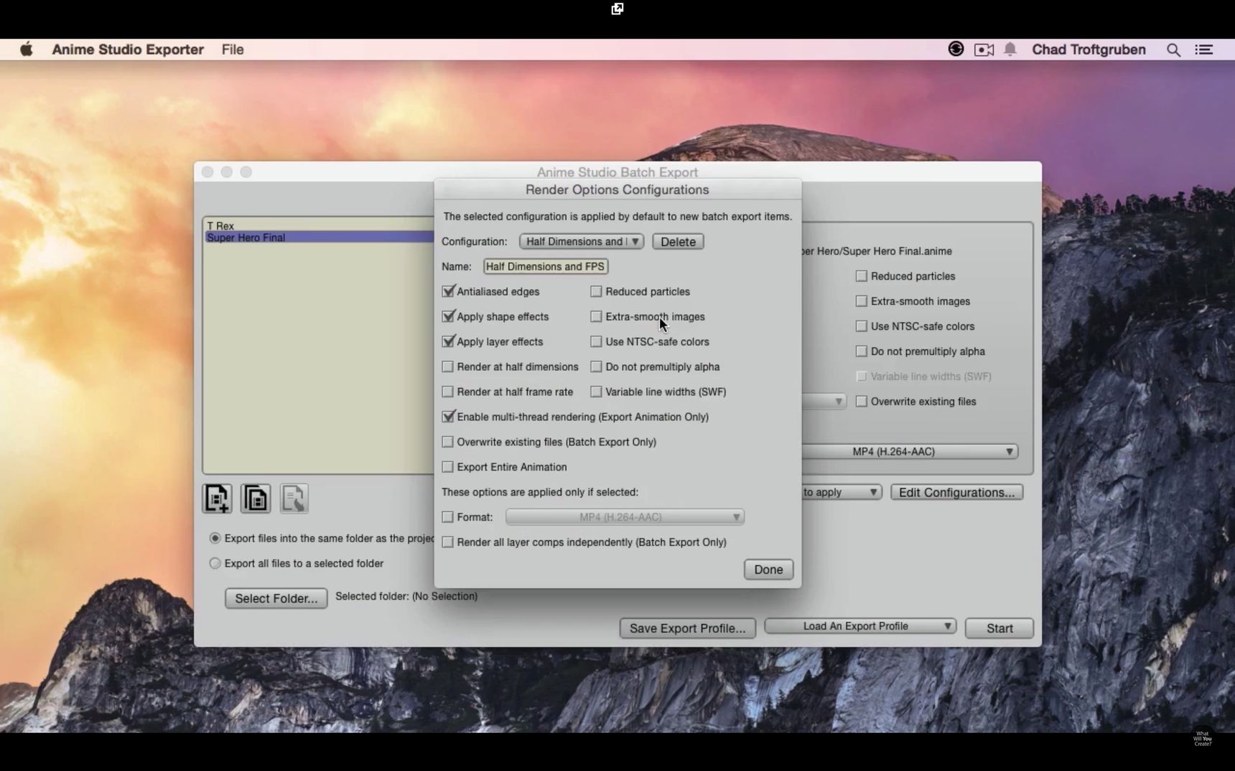Enable Render at half dimensions
This screenshot has width=1235, height=771.
[448, 366]
